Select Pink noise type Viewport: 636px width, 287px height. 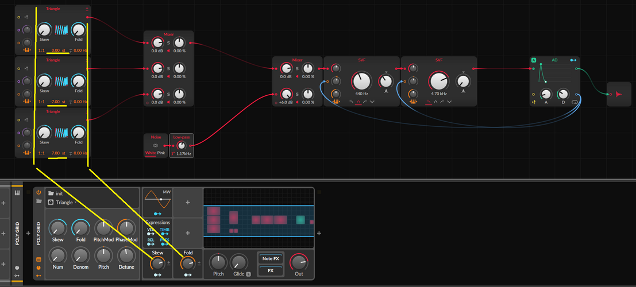(x=161, y=154)
